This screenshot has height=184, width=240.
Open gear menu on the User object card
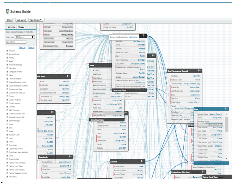[144, 36]
